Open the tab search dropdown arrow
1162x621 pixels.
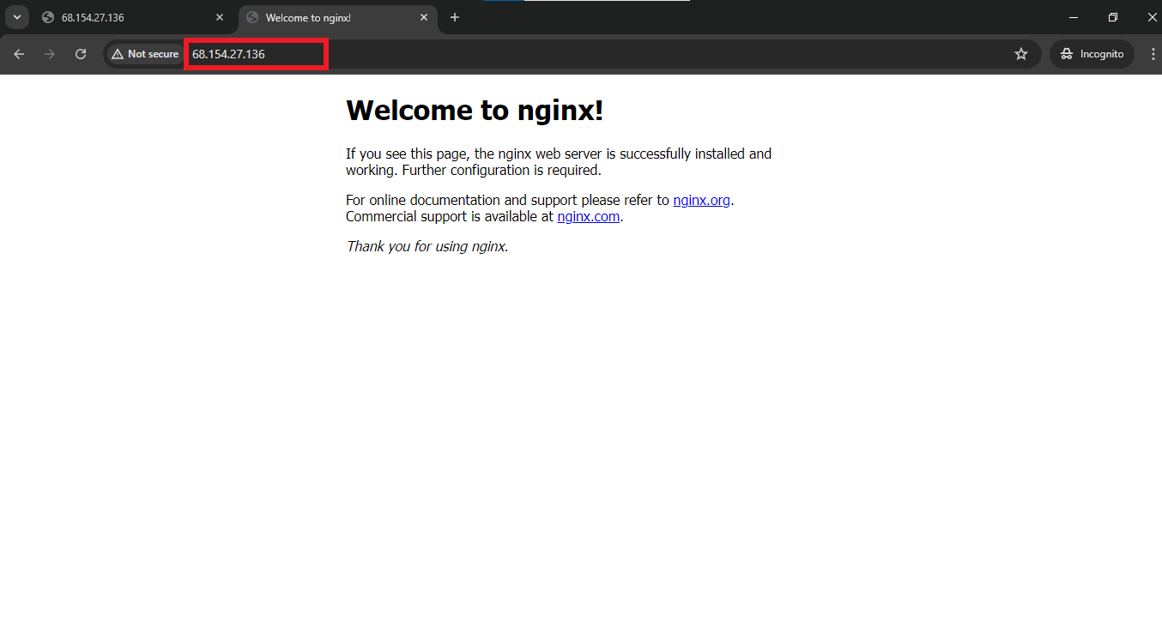17,17
